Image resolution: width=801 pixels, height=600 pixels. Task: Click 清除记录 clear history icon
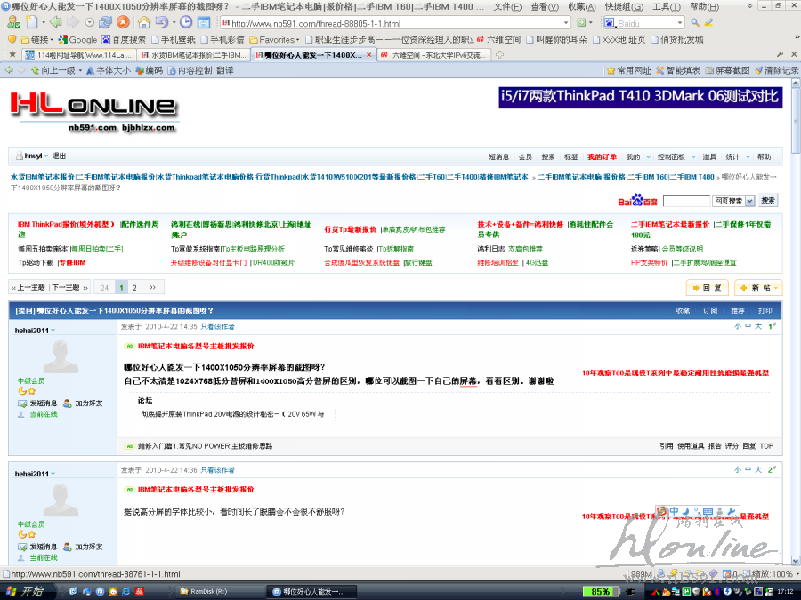pyautogui.click(x=776, y=70)
